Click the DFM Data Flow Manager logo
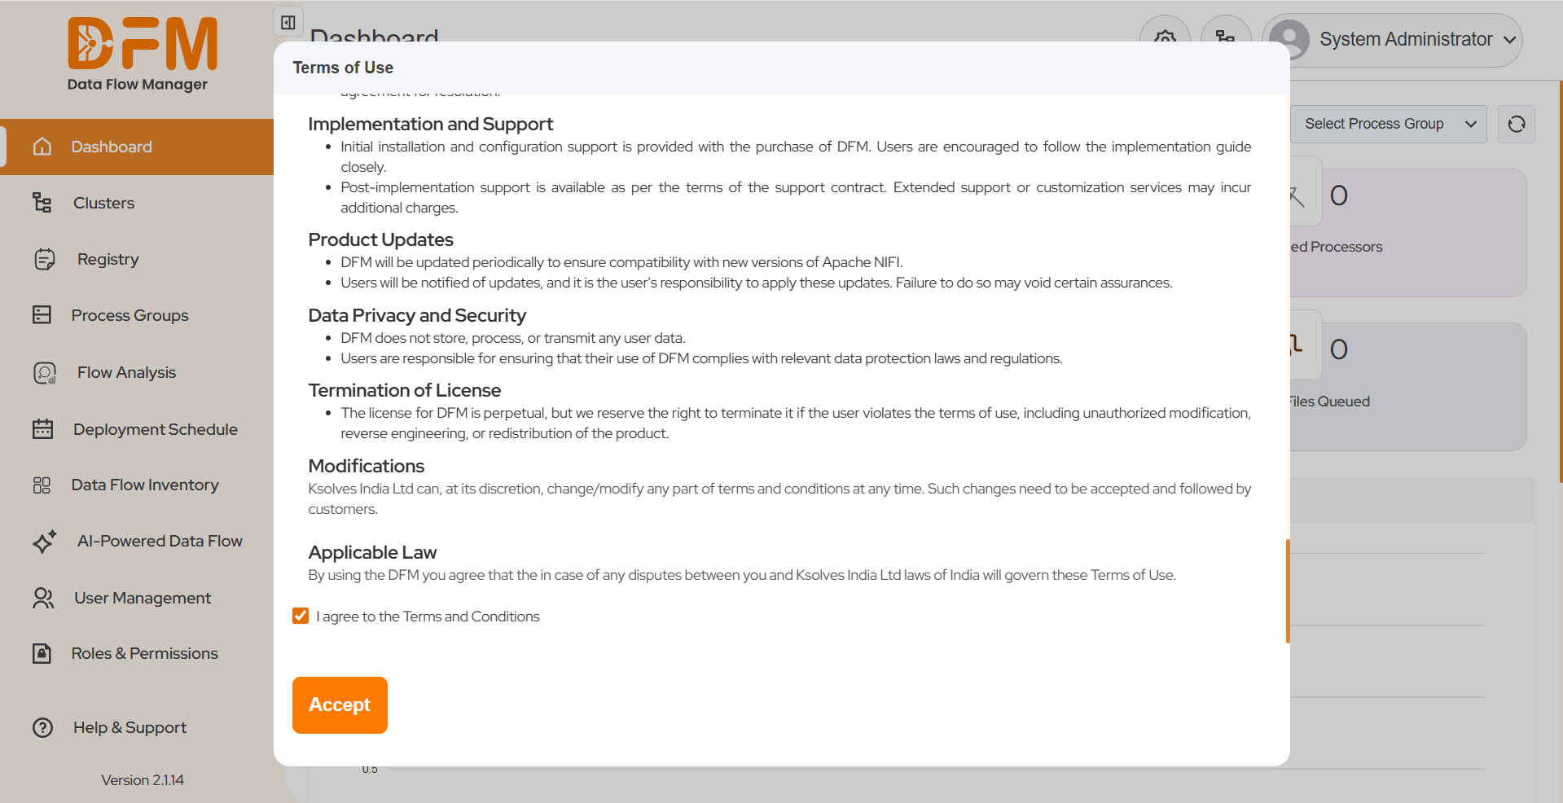This screenshot has width=1563, height=803. 141,54
